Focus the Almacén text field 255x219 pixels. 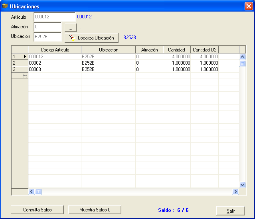[x=47, y=27]
